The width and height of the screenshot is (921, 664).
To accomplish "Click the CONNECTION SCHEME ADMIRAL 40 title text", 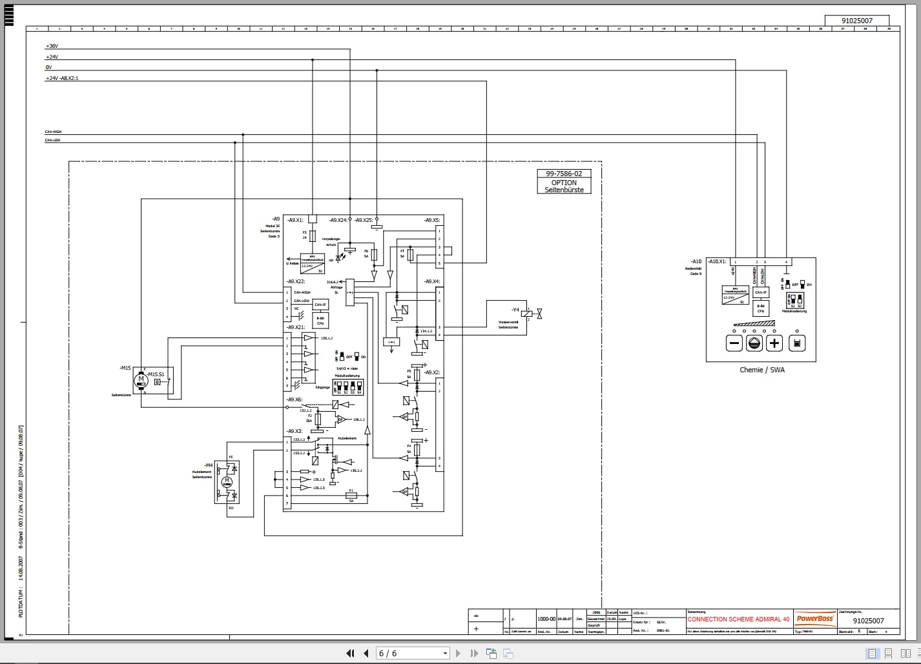I will [x=739, y=619].
